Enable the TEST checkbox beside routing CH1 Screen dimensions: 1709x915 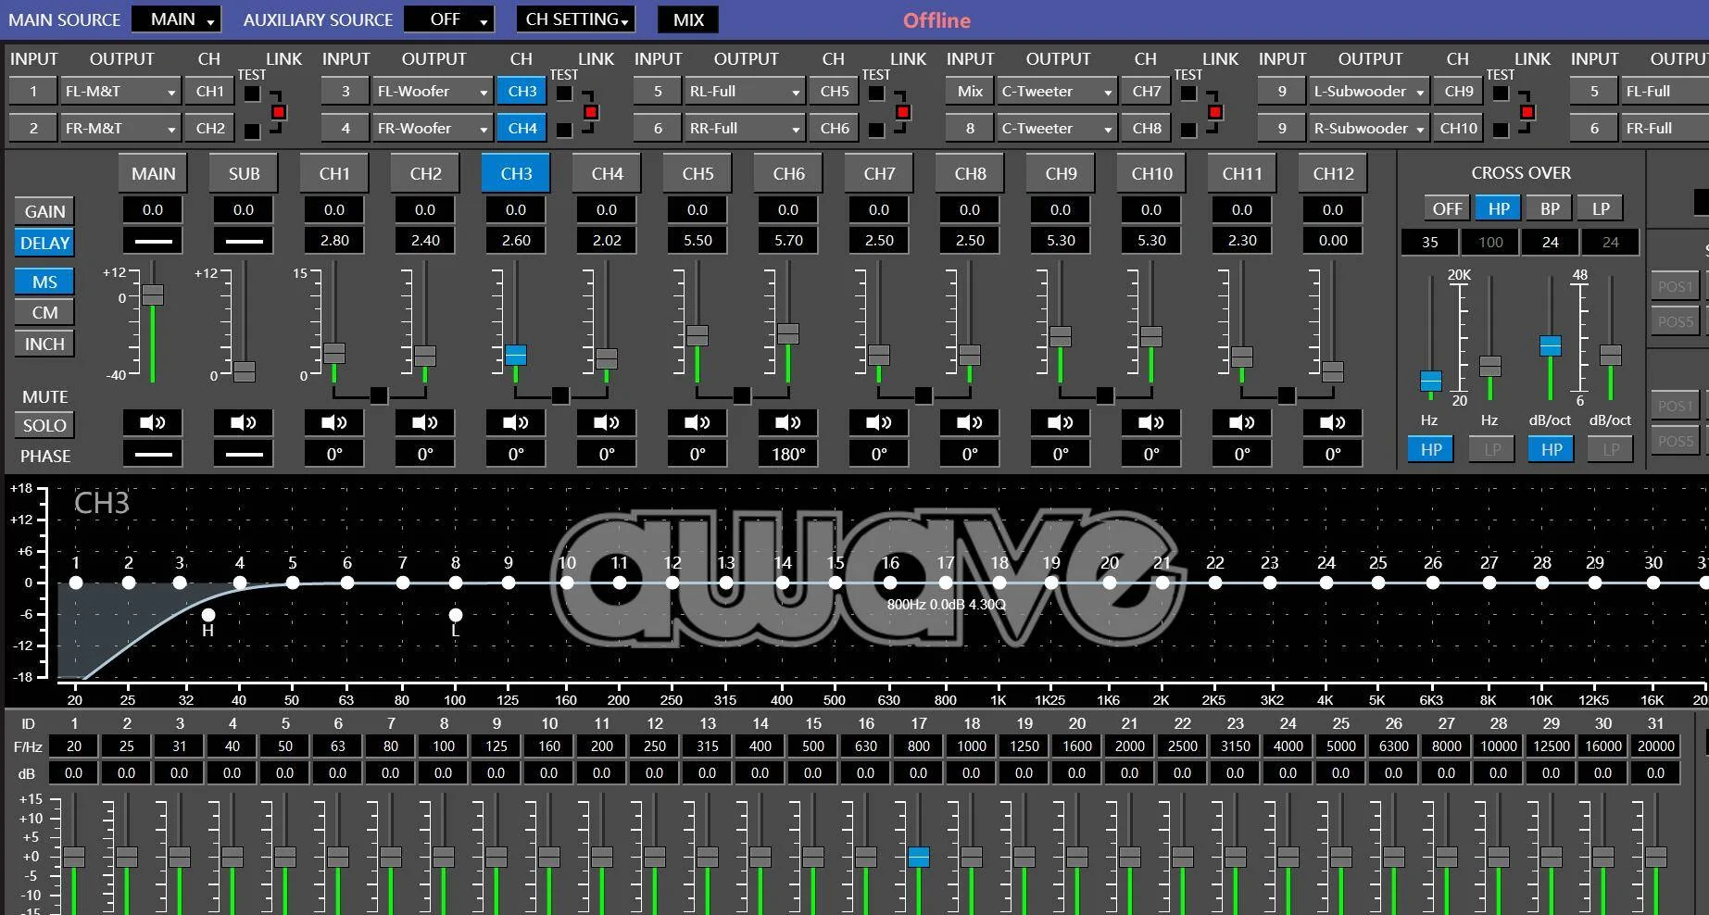[x=251, y=94]
